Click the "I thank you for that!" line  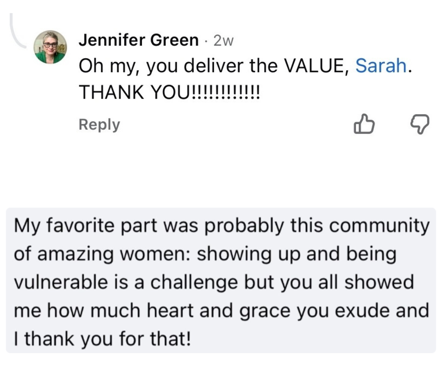(102, 340)
